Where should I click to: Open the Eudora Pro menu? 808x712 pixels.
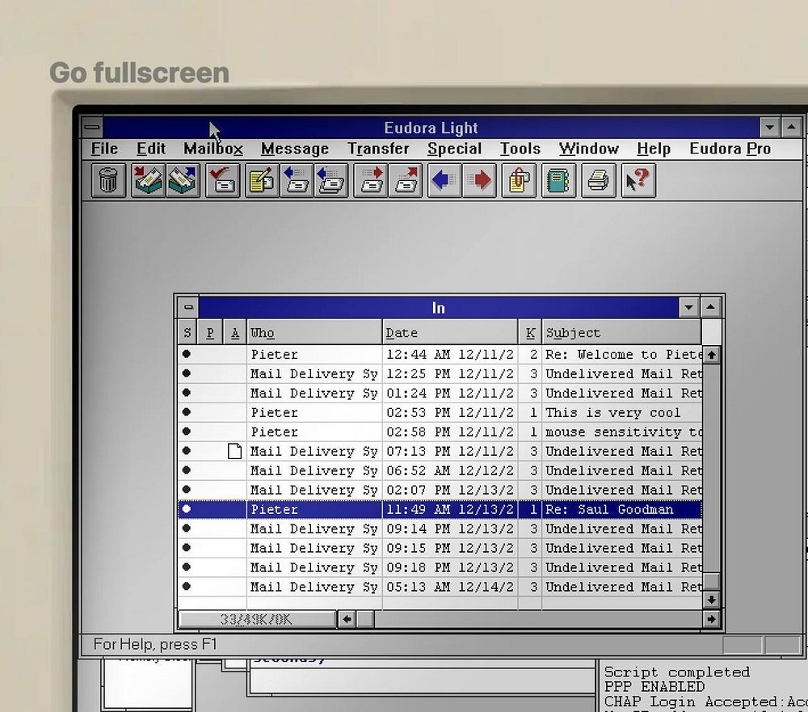tap(730, 149)
